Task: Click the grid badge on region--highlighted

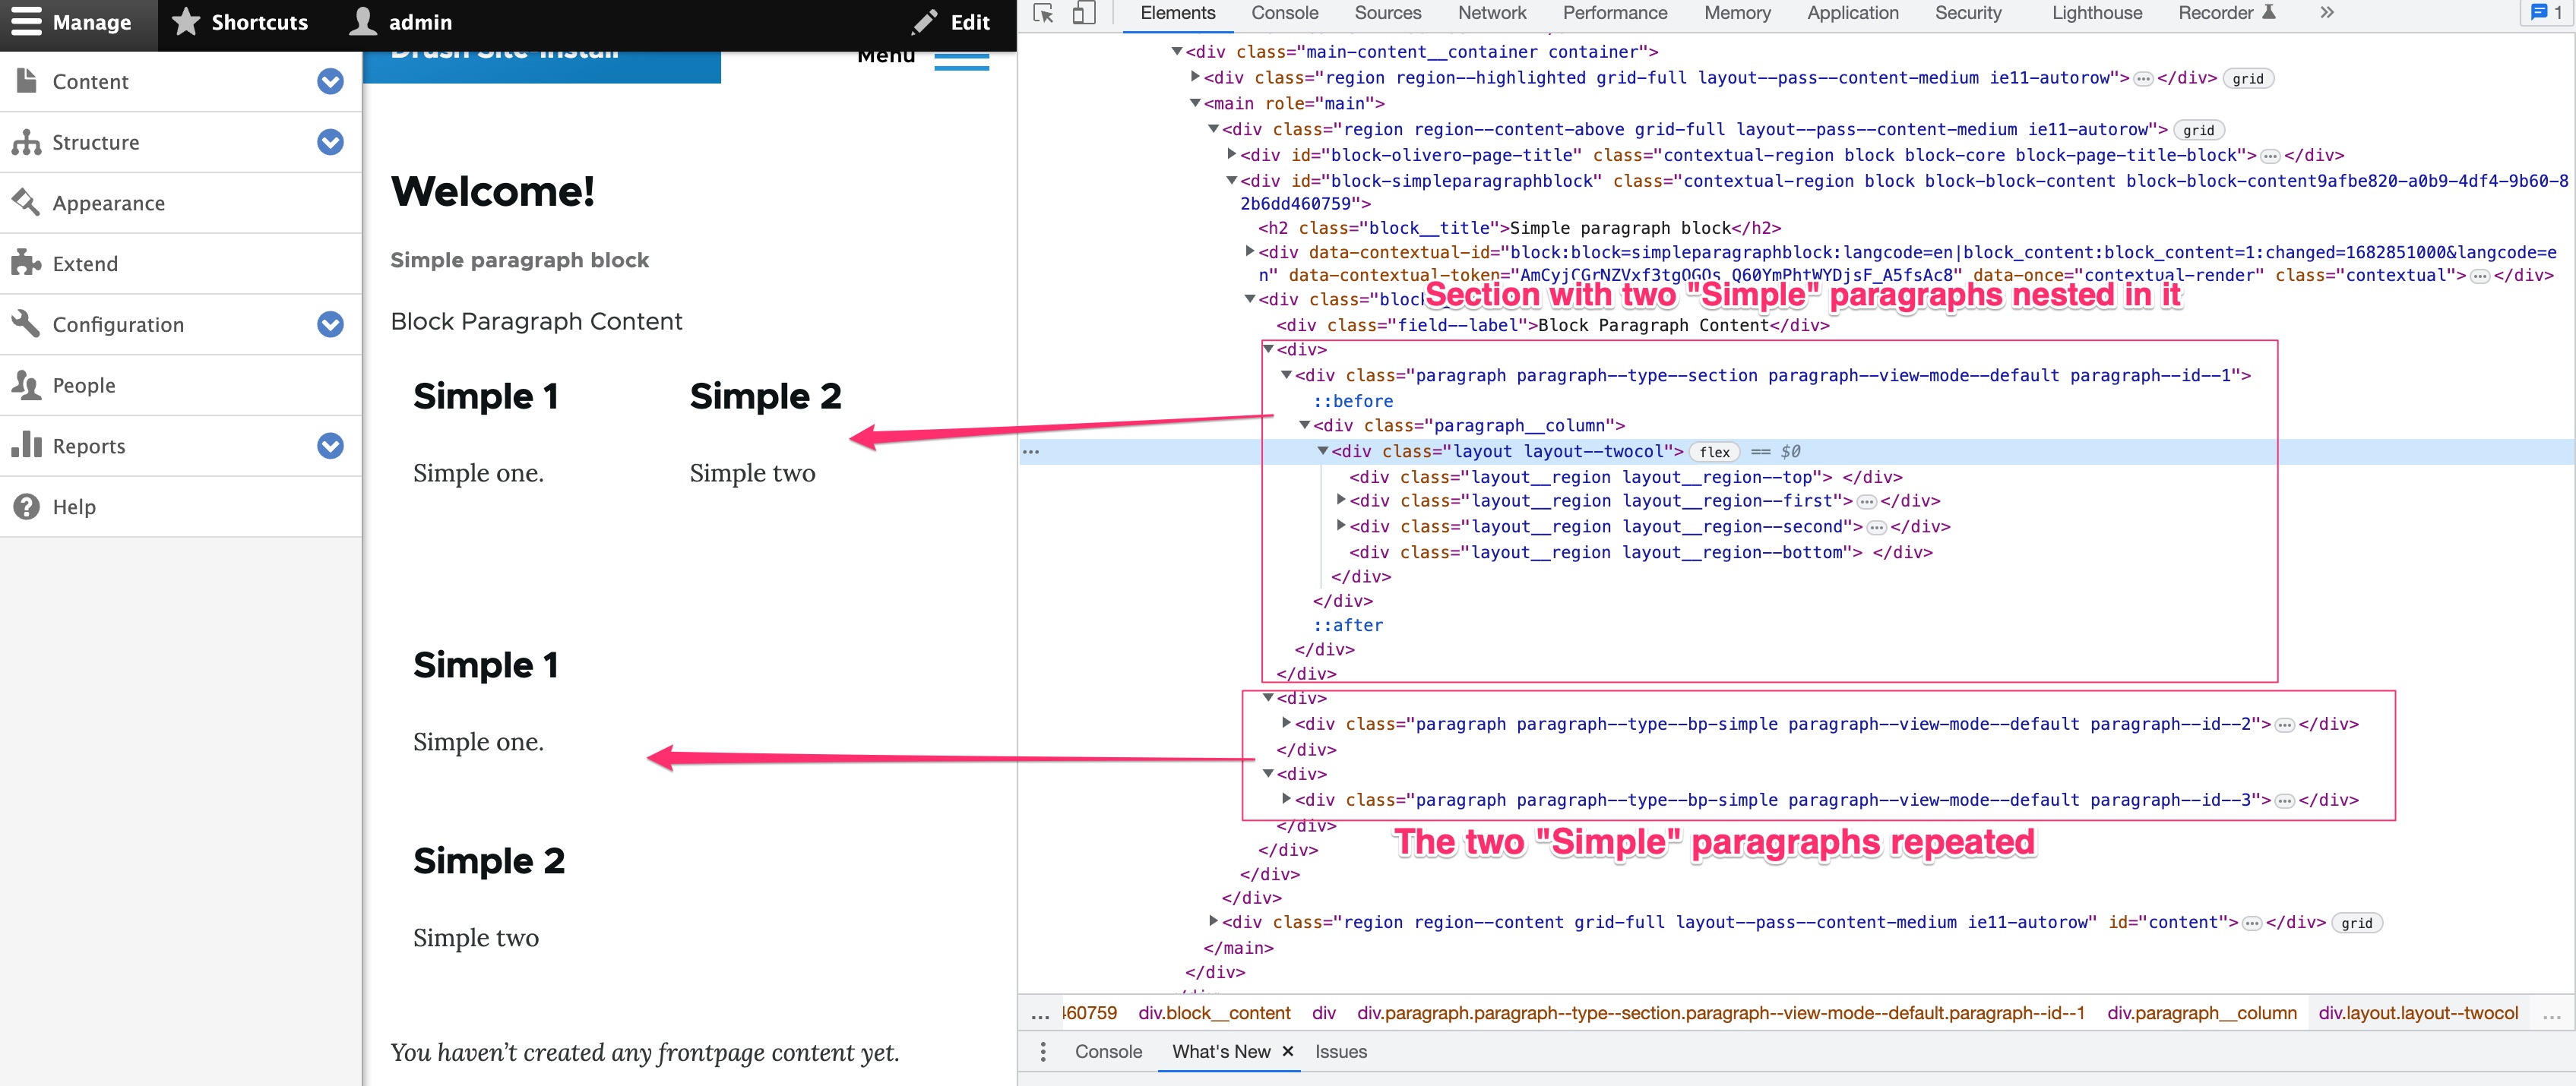Action: tap(2247, 79)
